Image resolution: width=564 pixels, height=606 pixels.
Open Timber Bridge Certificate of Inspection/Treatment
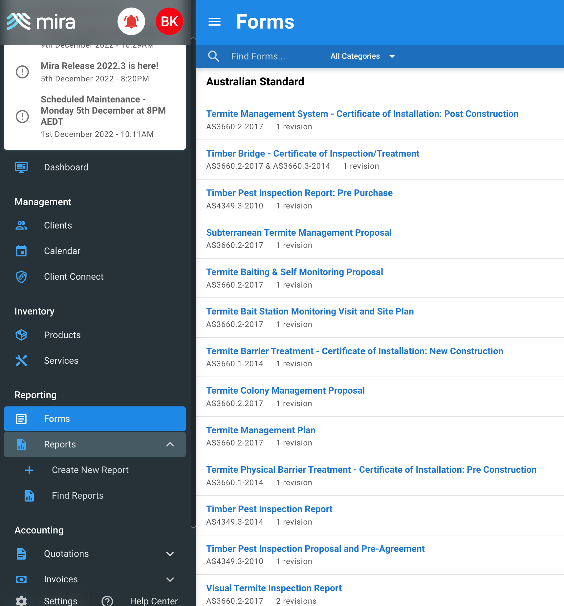[x=313, y=154]
